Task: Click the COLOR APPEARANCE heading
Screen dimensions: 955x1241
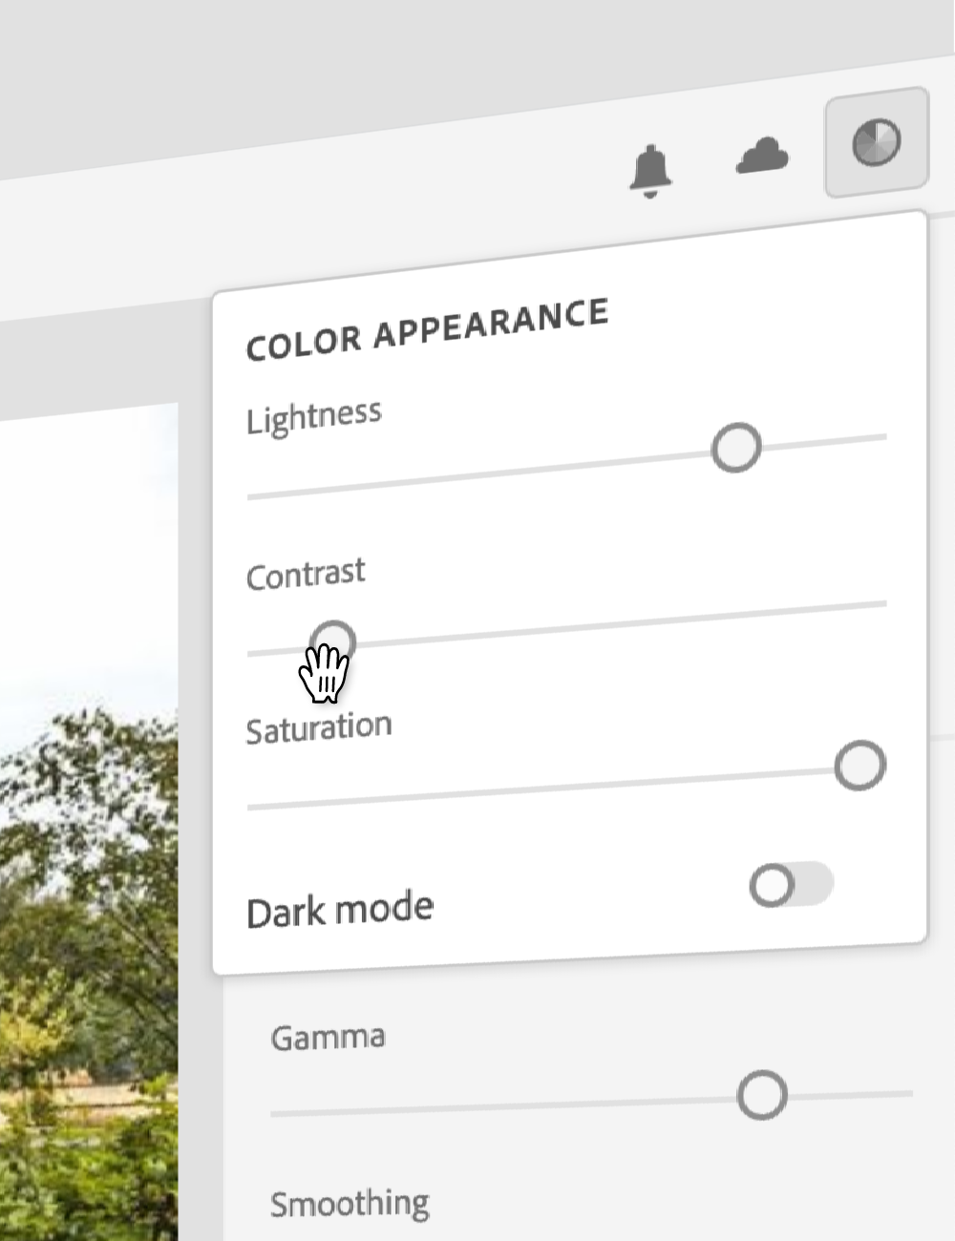Action: click(427, 329)
